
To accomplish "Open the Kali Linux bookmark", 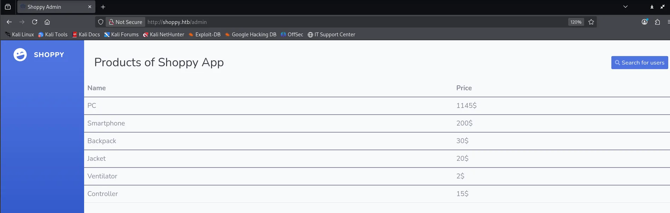I will [x=20, y=35].
